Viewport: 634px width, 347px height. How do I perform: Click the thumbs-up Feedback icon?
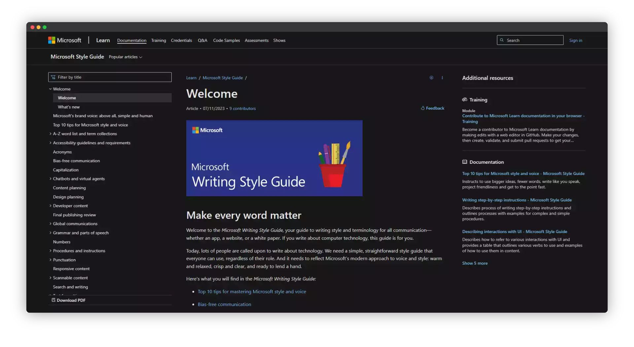(x=423, y=108)
